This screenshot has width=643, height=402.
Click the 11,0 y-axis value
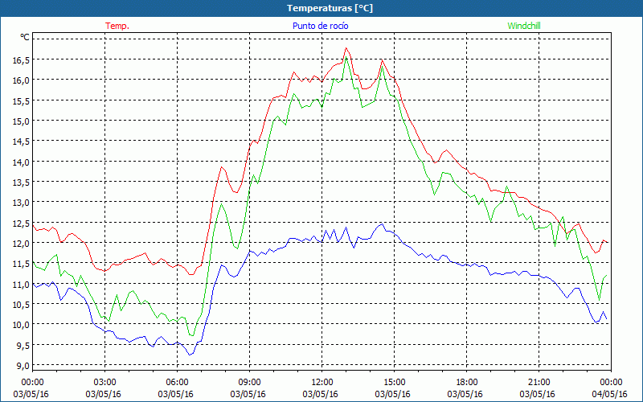22,285
